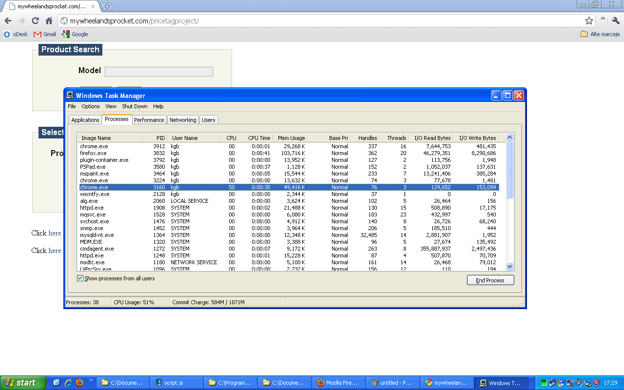Click the first 'here' link
Viewport: 624px width, 390px height.
point(55,233)
